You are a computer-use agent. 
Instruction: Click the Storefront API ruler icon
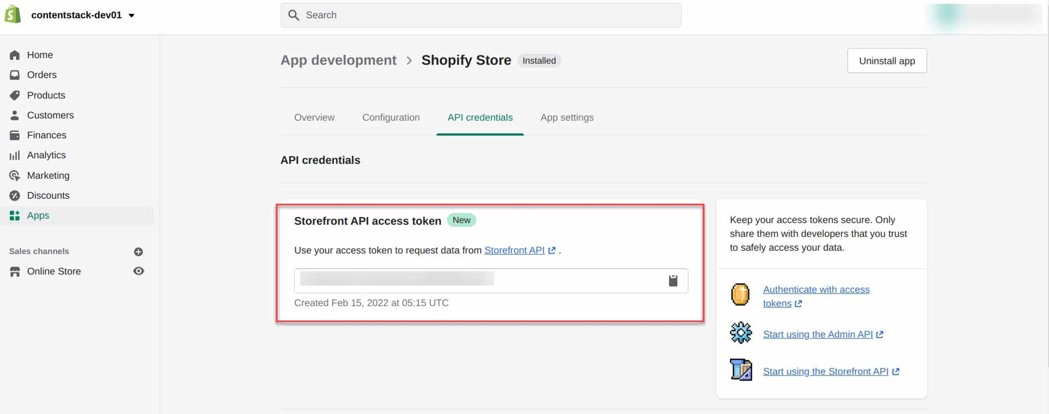pos(741,370)
